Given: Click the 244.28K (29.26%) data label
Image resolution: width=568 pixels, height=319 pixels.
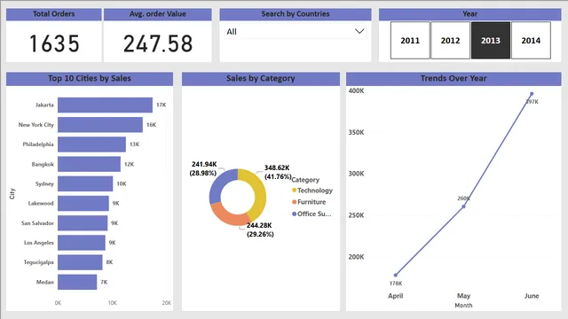Looking at the screenshot, I should pos(260,230).
